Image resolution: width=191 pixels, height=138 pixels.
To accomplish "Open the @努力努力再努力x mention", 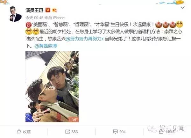I will coord(85,39).
